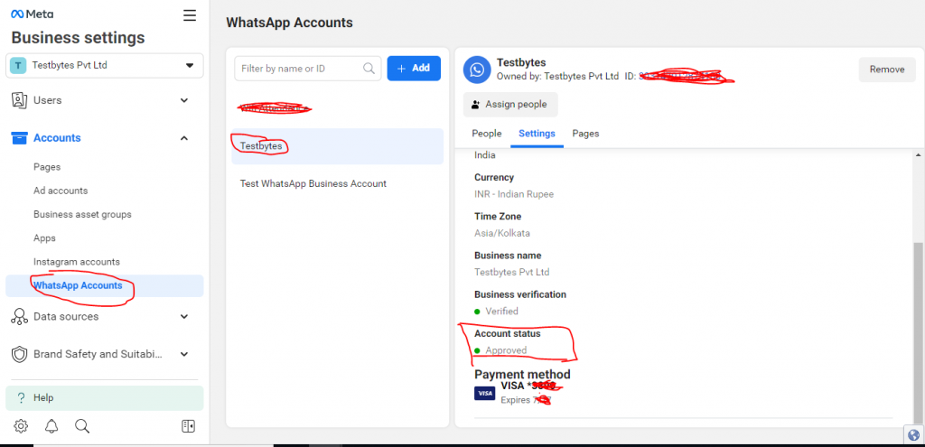Viewport: 925px width, 447px height.
Task: Click Assign people button
Action: click(510, 105)
